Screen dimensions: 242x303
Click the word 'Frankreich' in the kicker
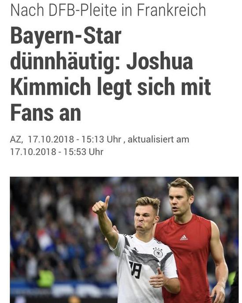coord(171,10)
